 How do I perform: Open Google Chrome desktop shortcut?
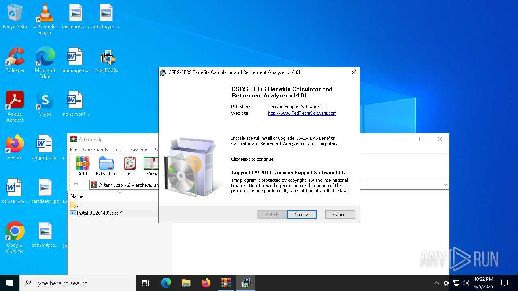click(x=15, y=238)
